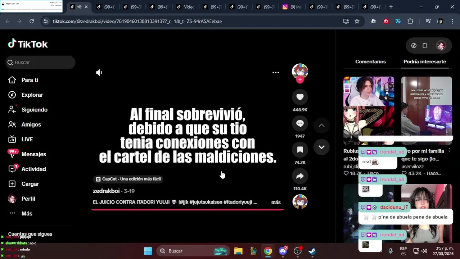Screen dimensions: 460x259
Task: Bookmark this page with the star icon
Action: pos(357,21)
